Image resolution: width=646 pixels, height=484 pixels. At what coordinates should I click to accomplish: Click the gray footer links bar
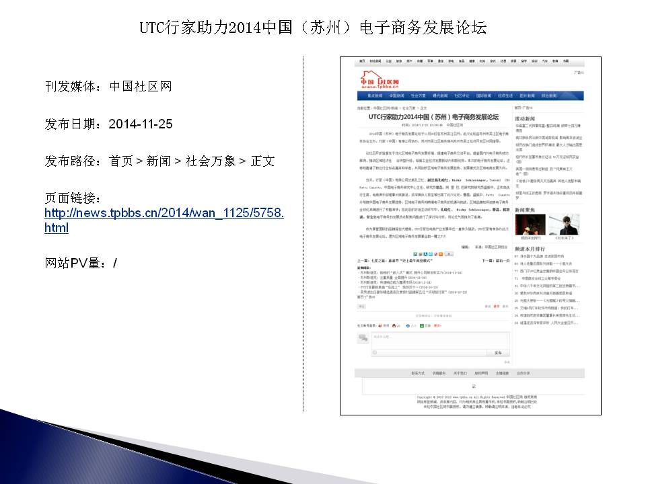[470, 373]
